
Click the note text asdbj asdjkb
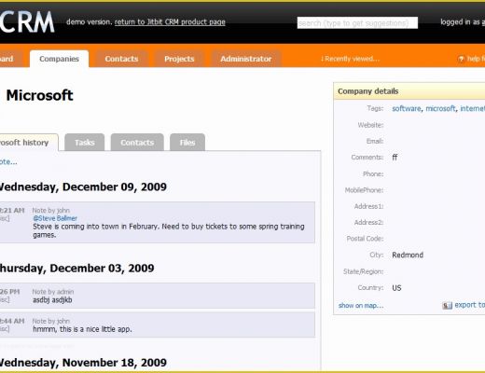[52, 300]
